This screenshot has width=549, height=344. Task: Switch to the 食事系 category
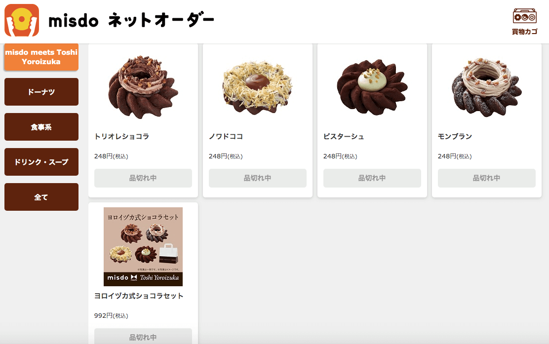pos(41,127)
